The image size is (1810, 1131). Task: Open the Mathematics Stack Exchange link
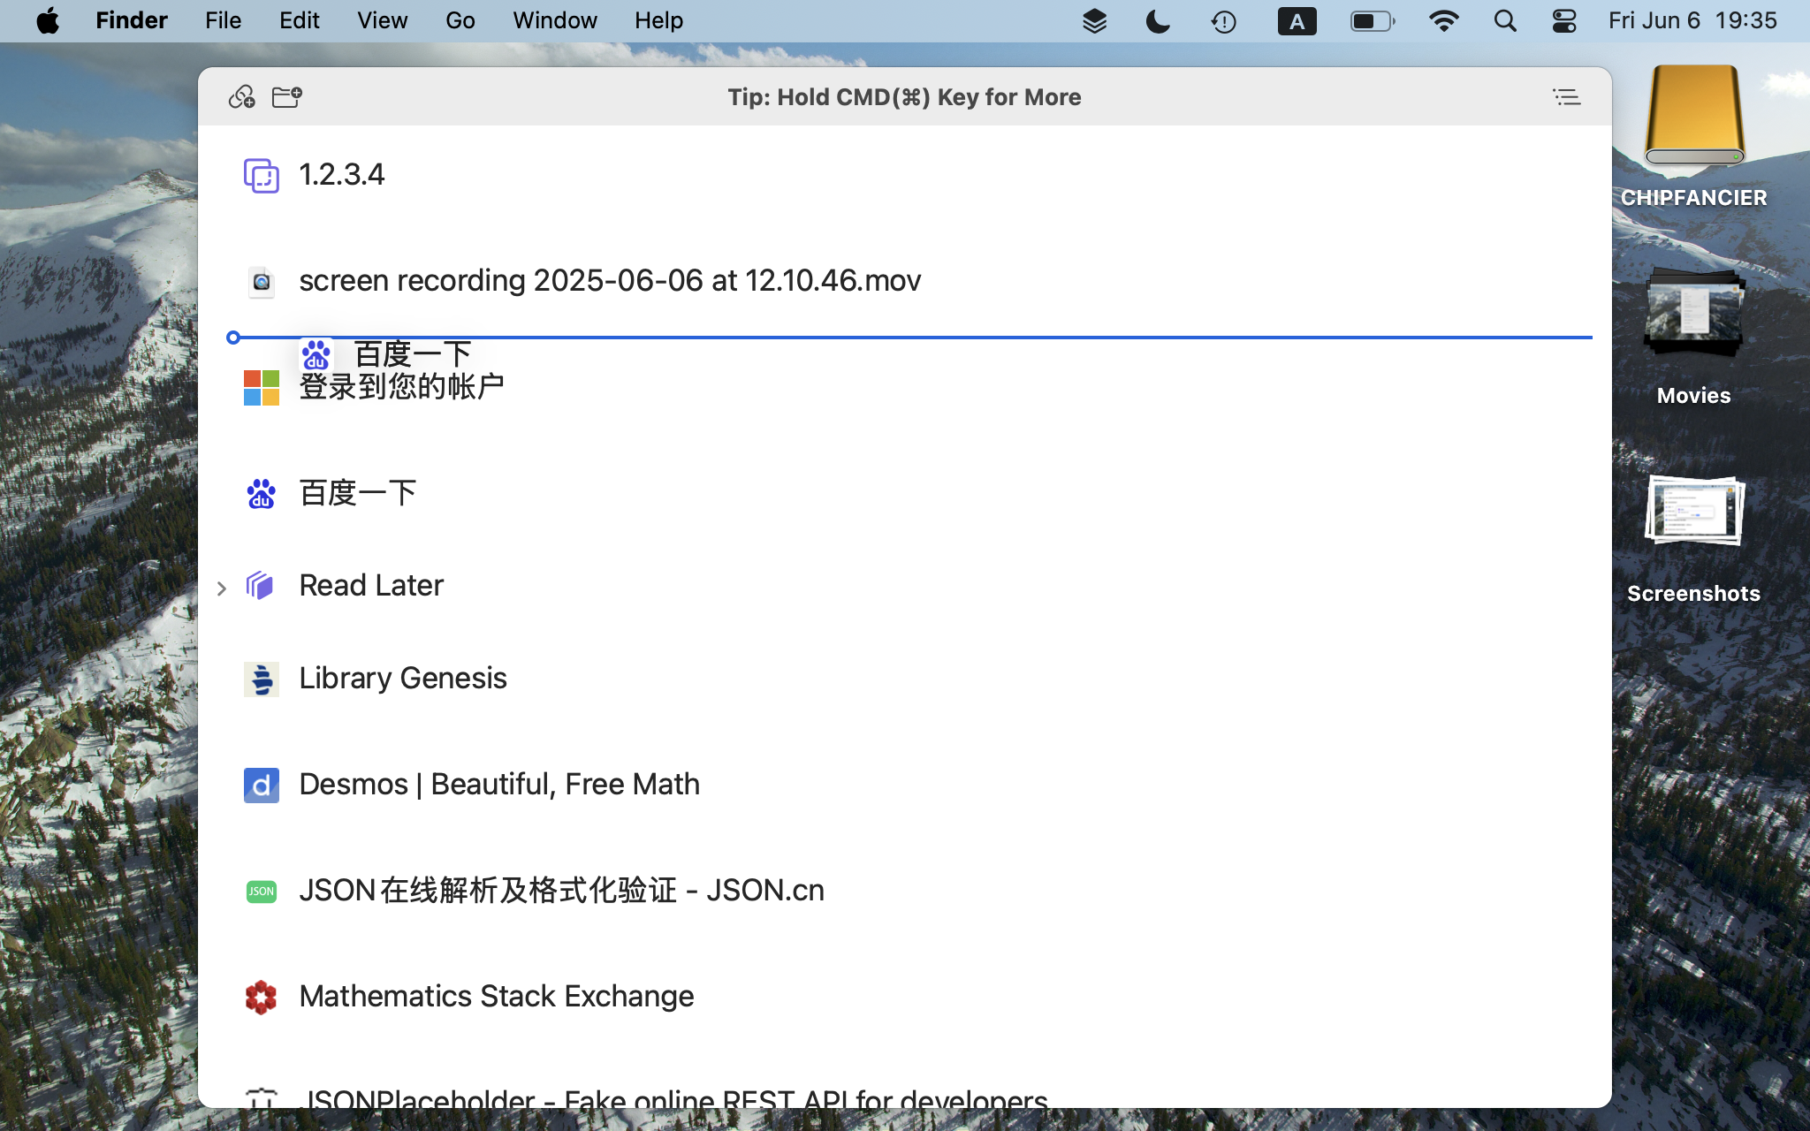497,996
